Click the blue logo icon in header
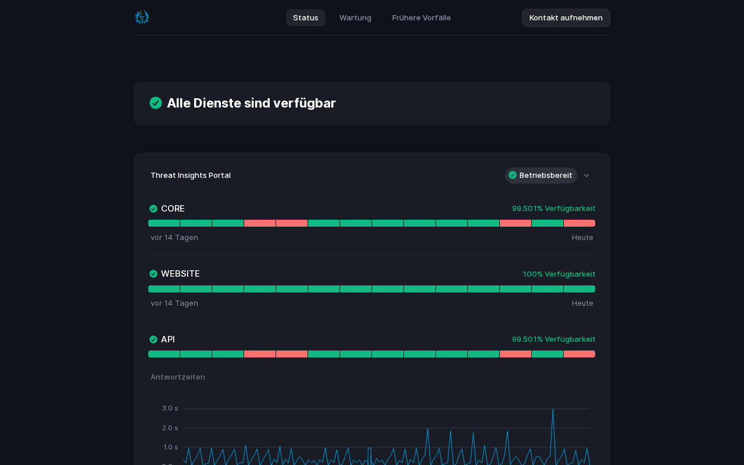 click(142, 17)
